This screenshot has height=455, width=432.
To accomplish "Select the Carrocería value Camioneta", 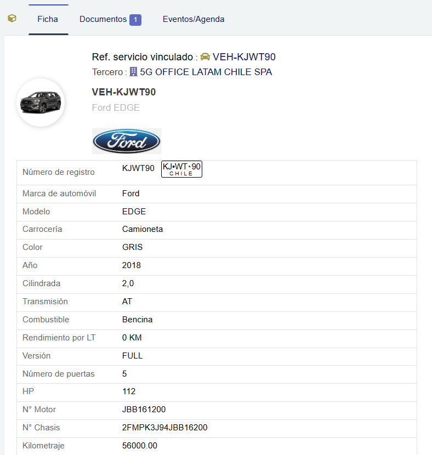I will pyautogui.click(x=143, y=229).
